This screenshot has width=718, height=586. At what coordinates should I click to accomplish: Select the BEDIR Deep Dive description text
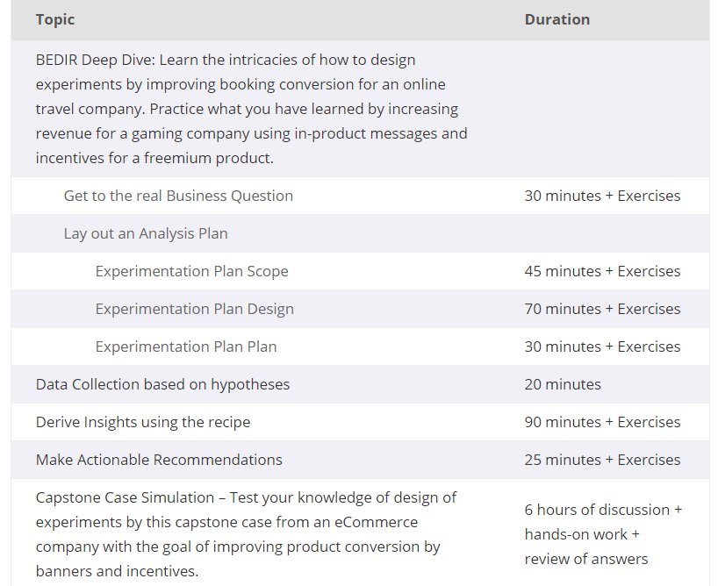251,109
